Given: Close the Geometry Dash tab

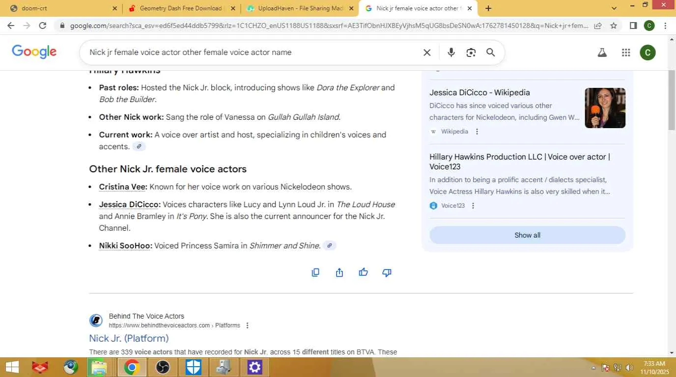Looking at the screenshot, I should coord(232,8).
